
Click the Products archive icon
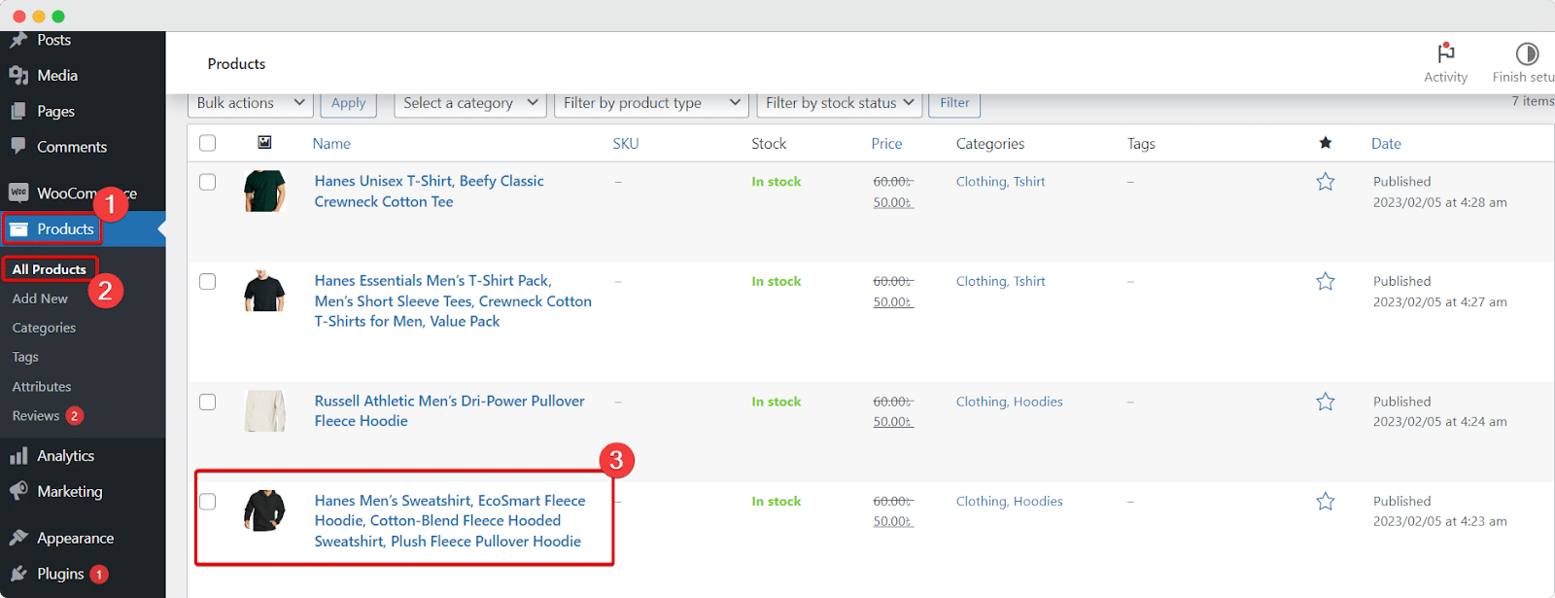(18, 229)
